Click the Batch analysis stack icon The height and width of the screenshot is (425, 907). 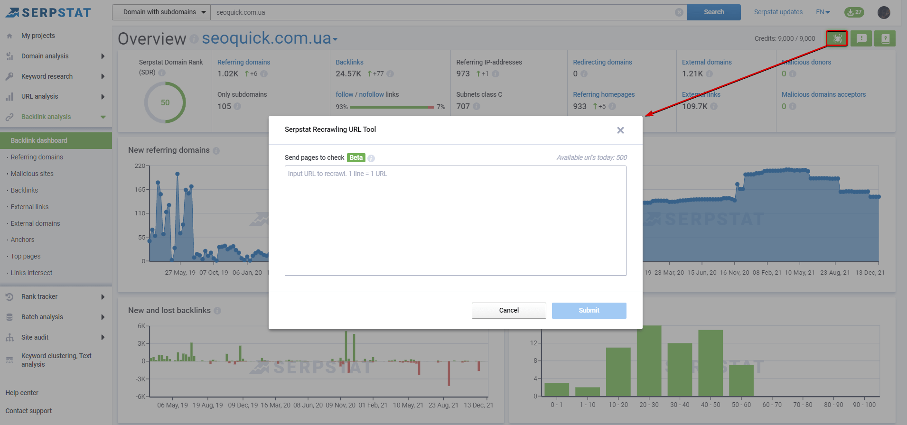(9, 317)
